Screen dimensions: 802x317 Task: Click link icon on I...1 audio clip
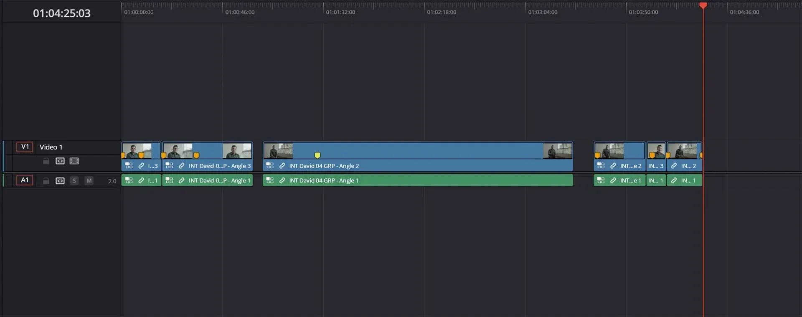(141, 180)
